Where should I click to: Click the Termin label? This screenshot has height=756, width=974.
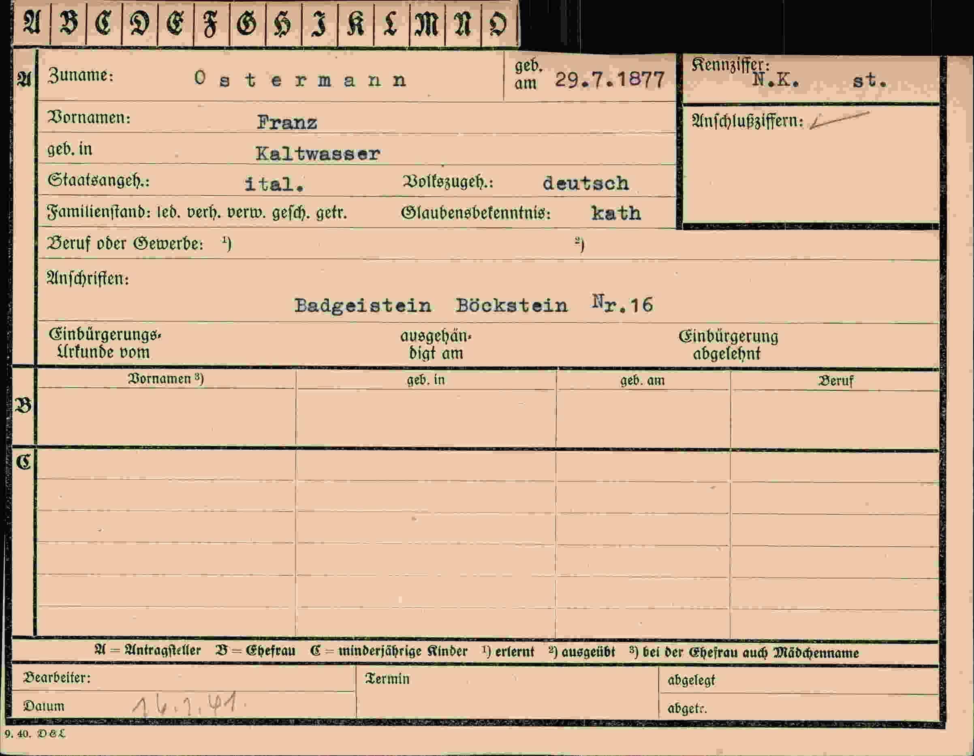[387, 678]
